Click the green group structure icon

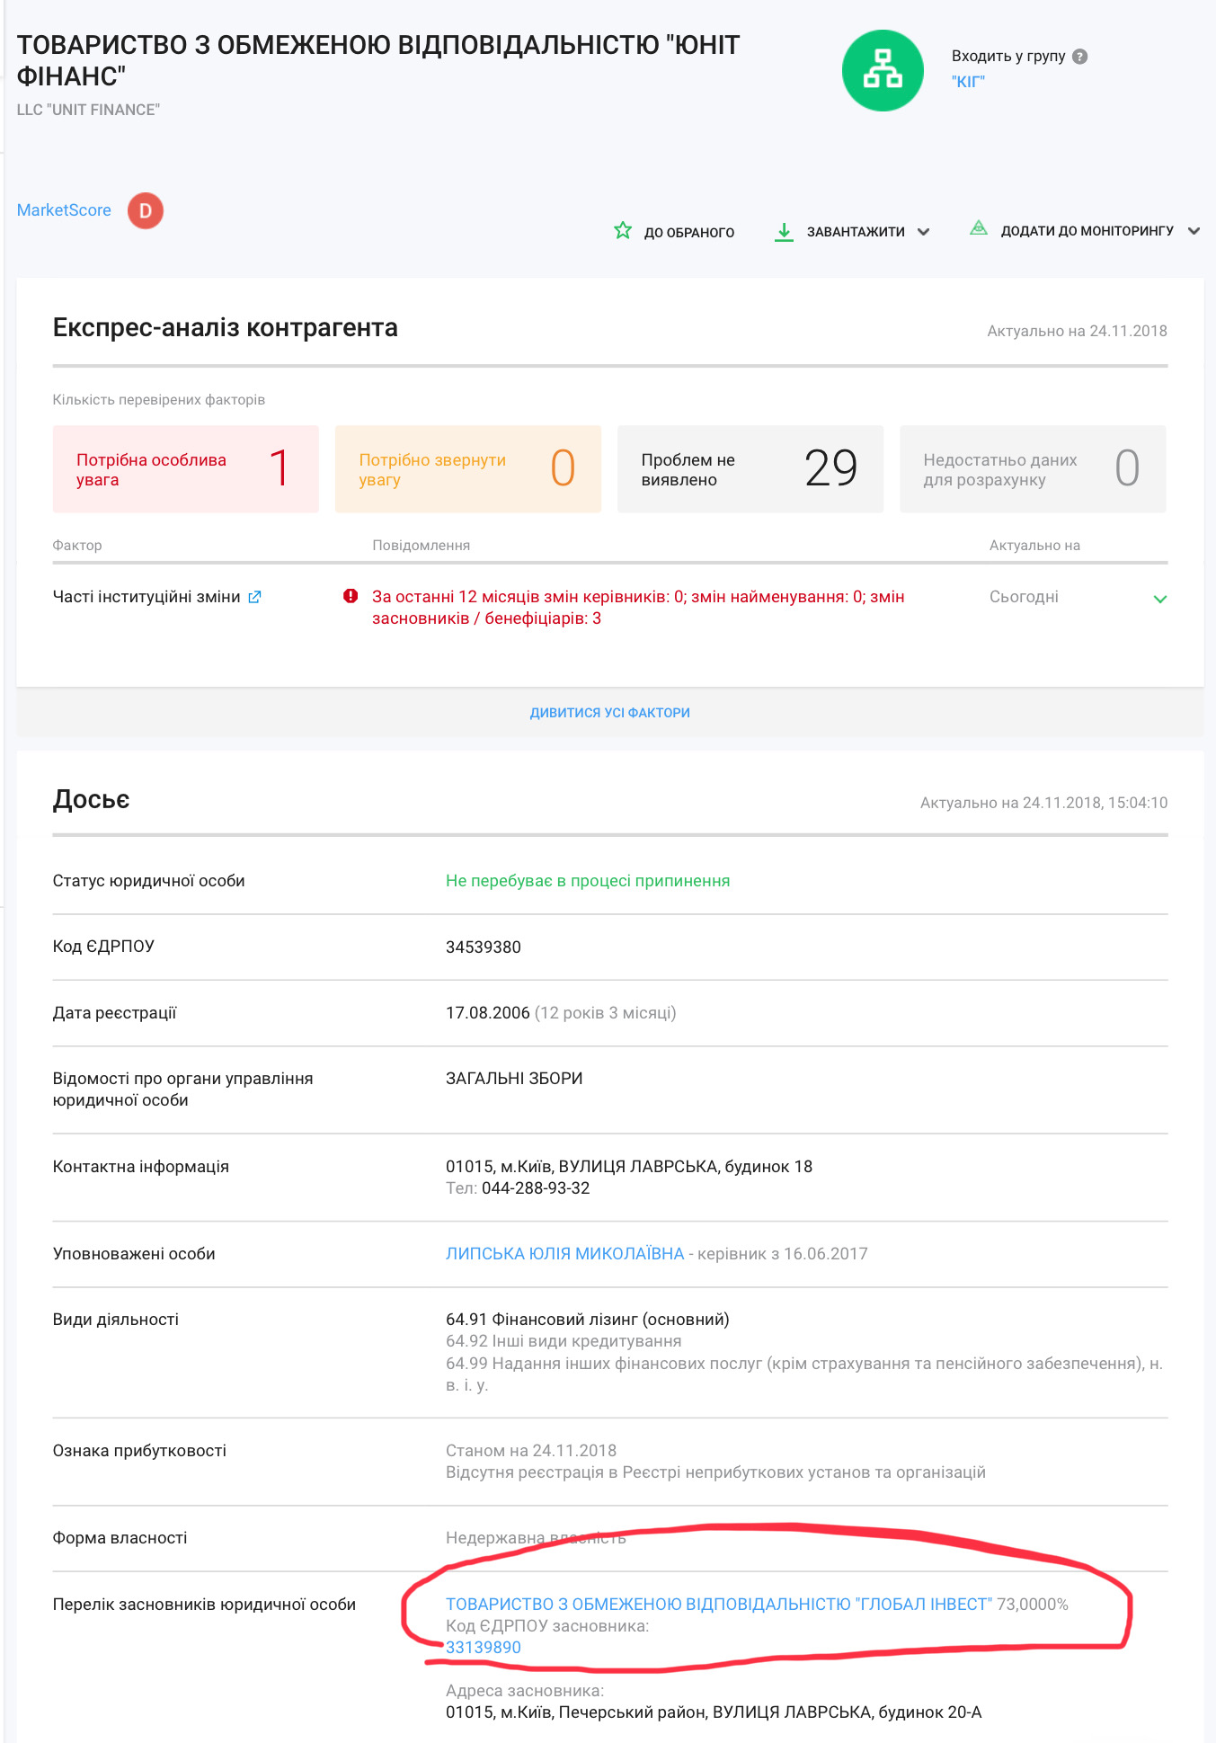[x=882, y=70]
